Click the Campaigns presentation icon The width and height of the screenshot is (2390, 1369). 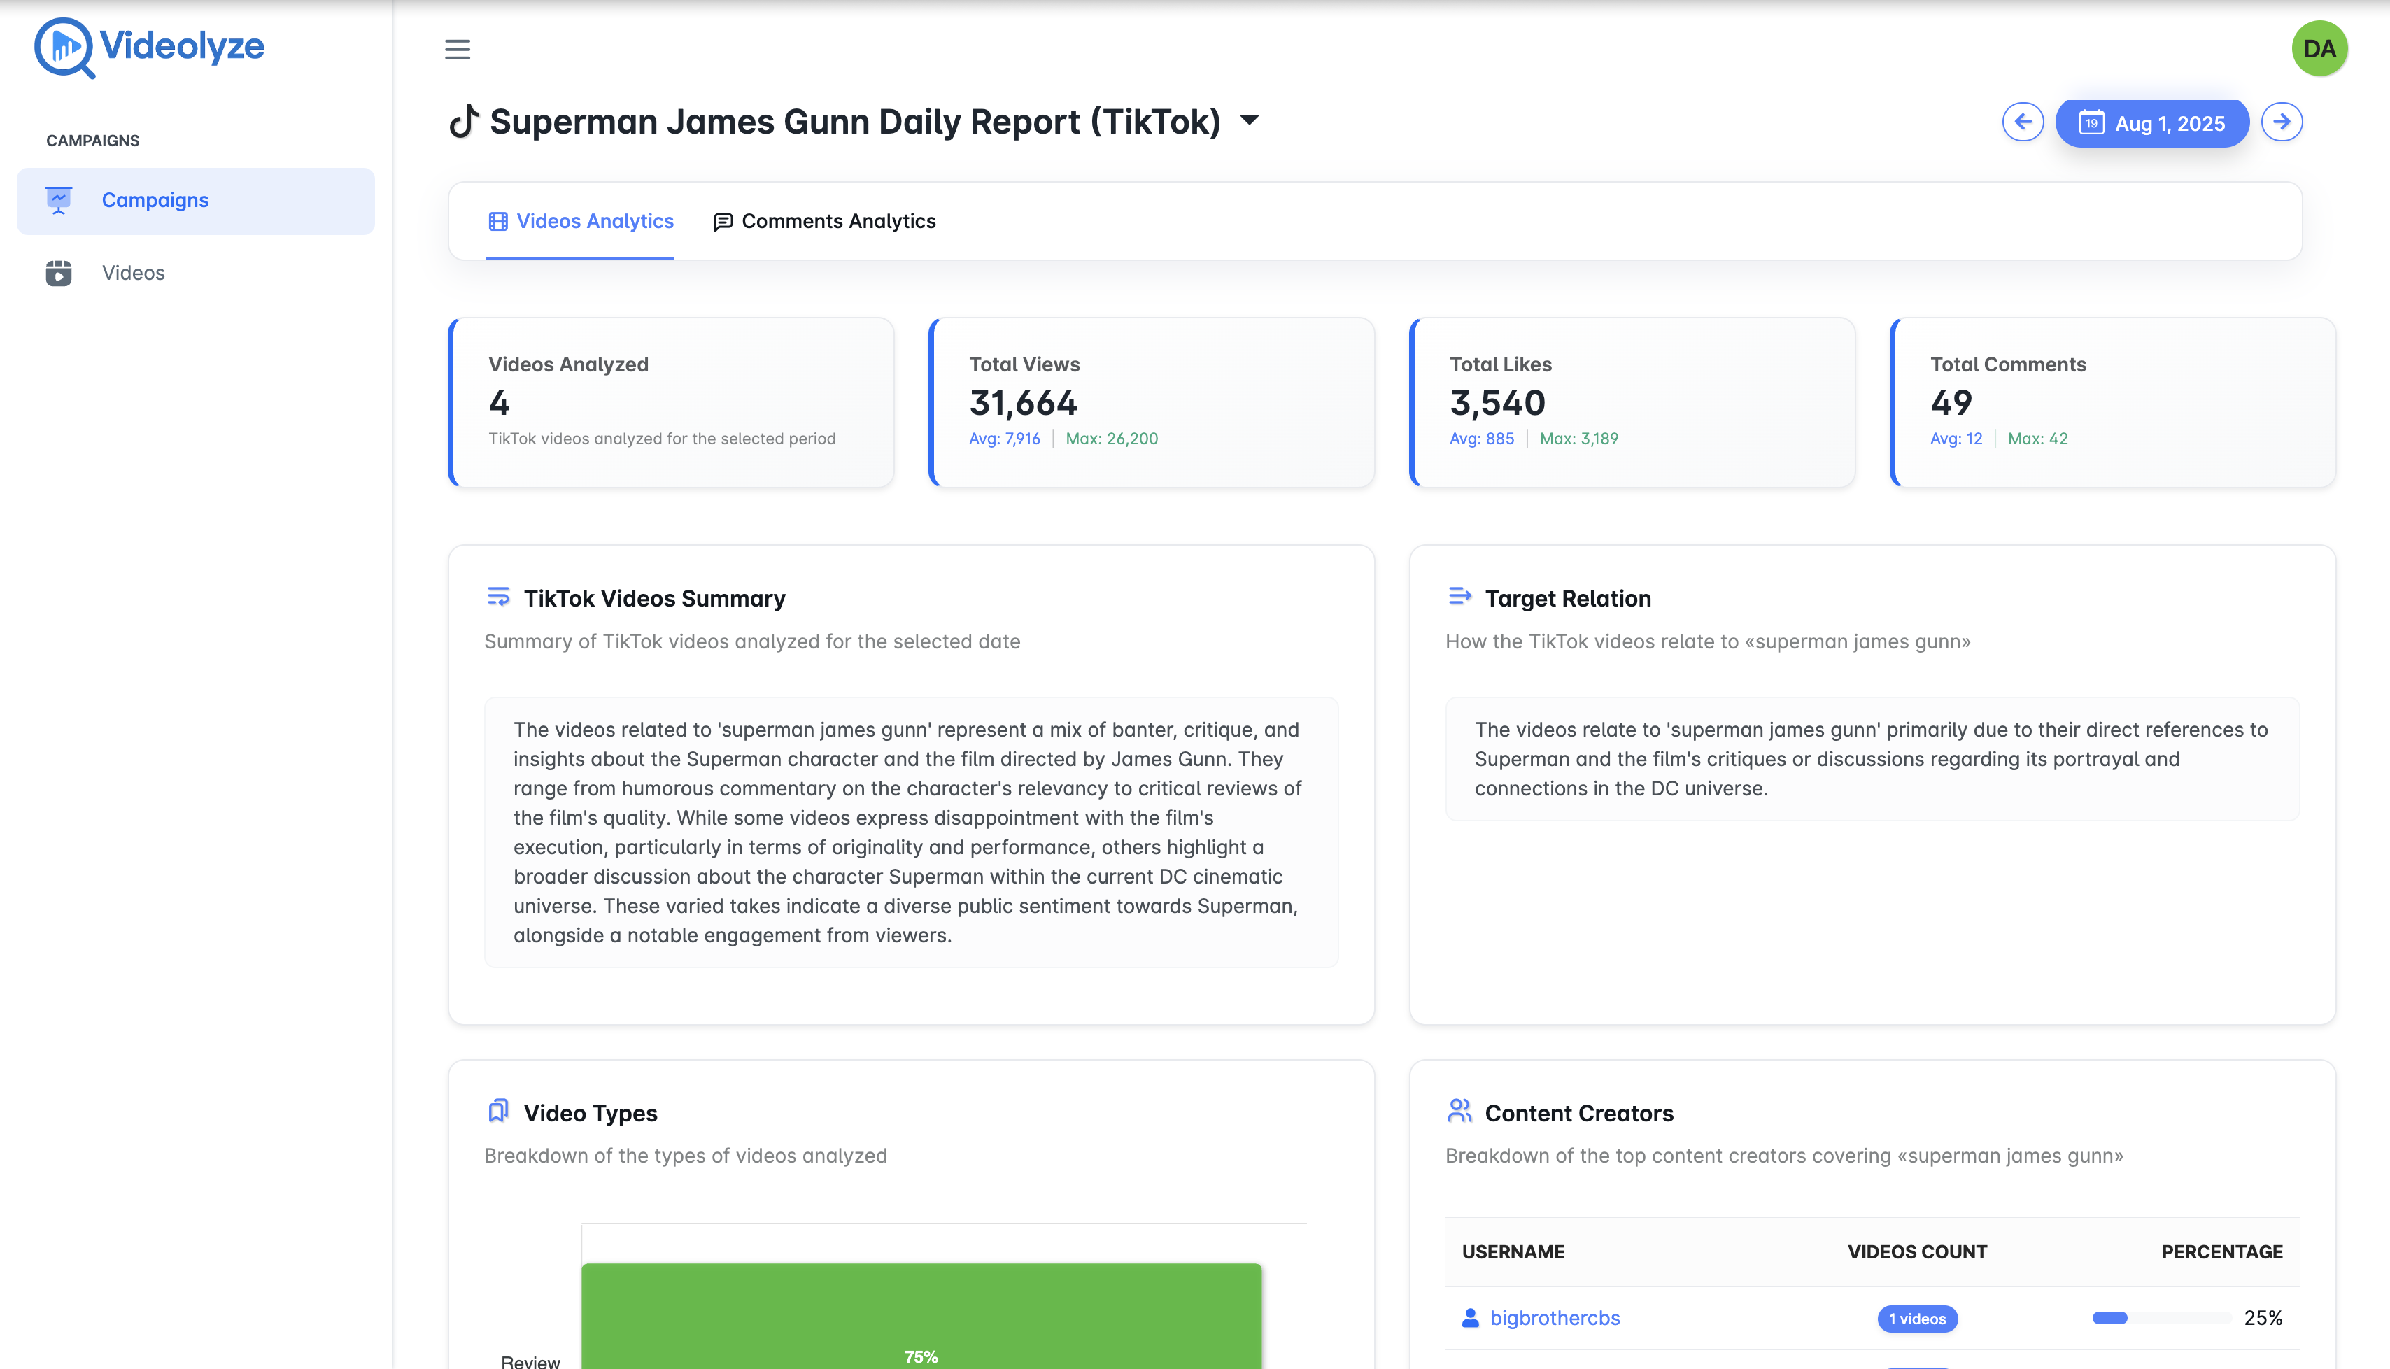[58, 200]
